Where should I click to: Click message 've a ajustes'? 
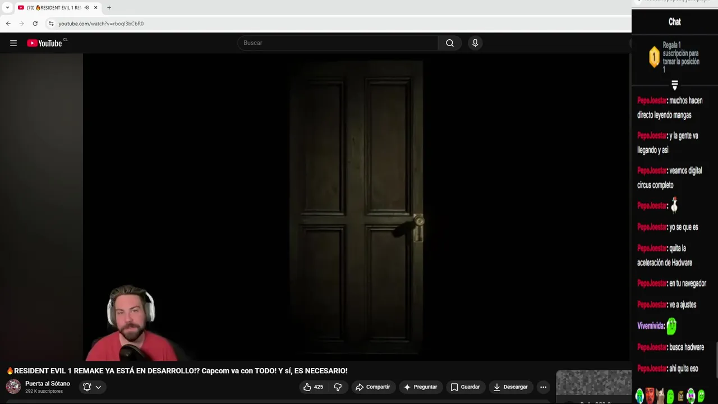pos(682,305)
